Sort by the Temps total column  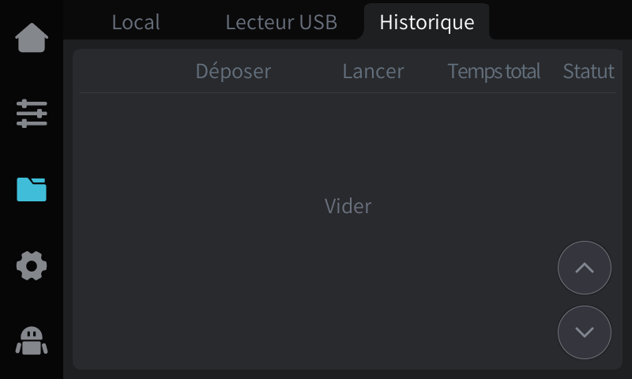[x=494, y=71]
